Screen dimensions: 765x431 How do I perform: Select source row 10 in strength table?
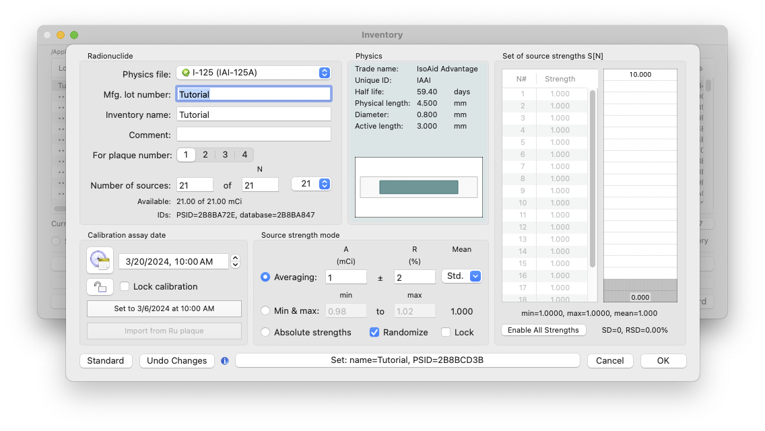[545, 203]
